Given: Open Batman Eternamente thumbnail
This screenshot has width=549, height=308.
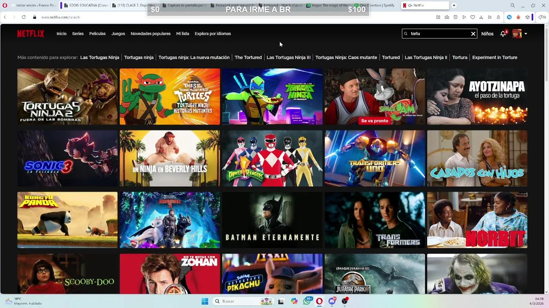Looking at the screenshot, I should pyautogui.click(x=272, y=220).
